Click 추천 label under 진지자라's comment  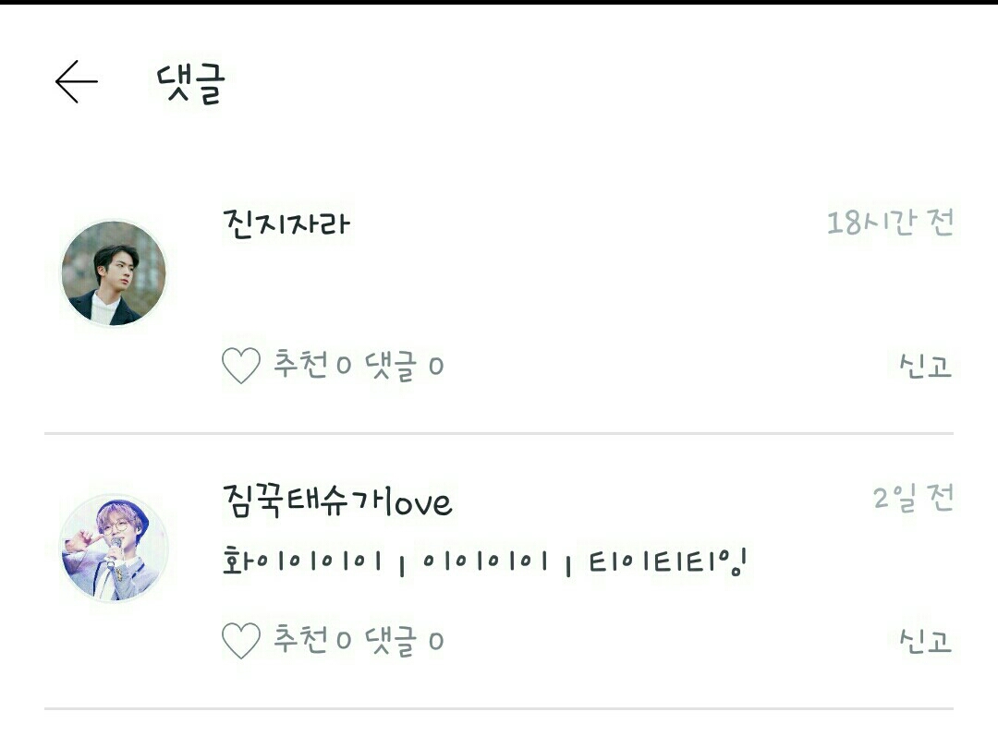(300, 365)
